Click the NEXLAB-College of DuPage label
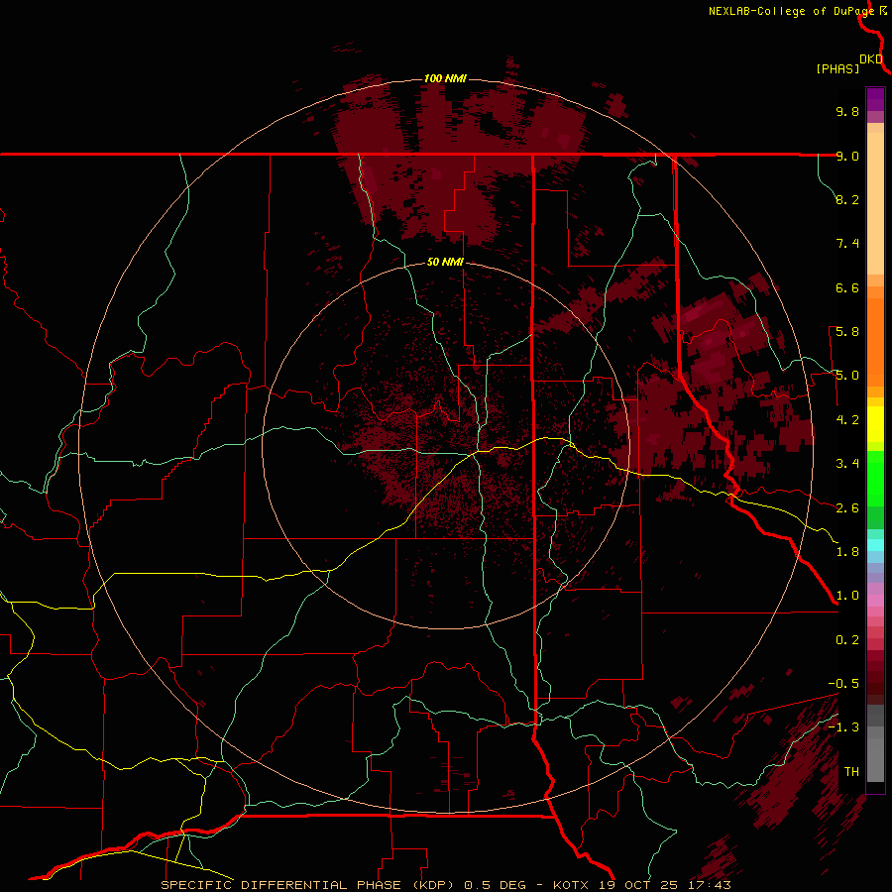The image size is (892, 892). click(792, 11)
